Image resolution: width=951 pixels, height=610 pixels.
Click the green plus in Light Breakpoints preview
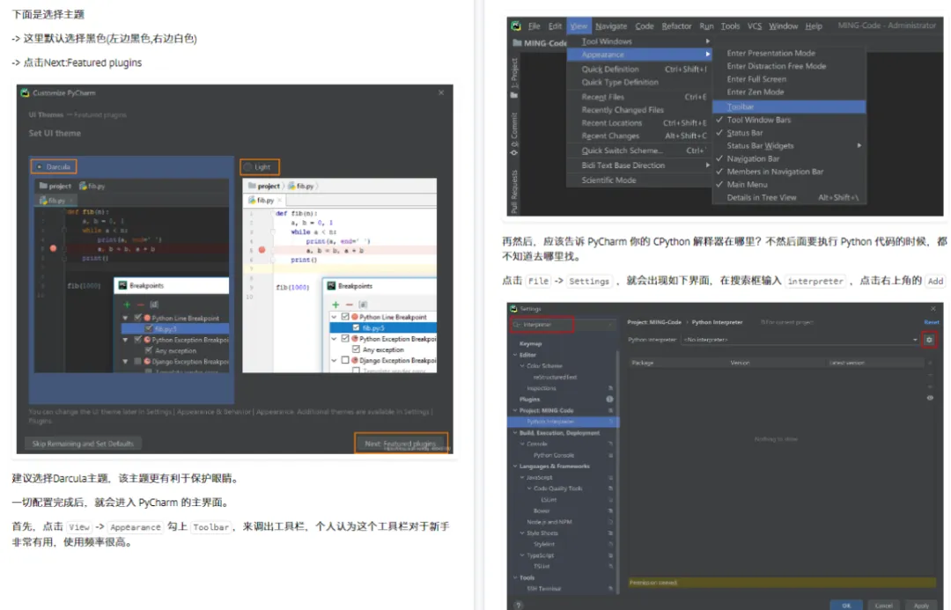click(x=335, y=305)
